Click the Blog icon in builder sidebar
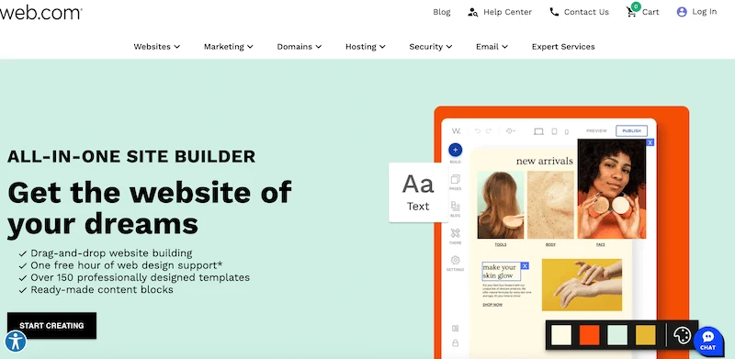This screenshot has width=735, height=359. tap(455, 207)
